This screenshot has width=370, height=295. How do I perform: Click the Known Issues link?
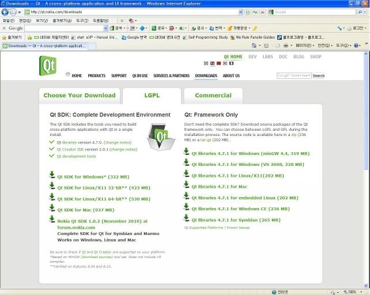point(238,228)
